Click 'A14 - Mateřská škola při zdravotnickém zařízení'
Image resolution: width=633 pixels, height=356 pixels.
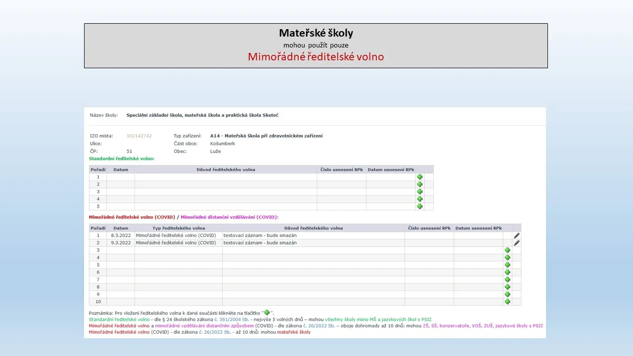coord(266,136)
